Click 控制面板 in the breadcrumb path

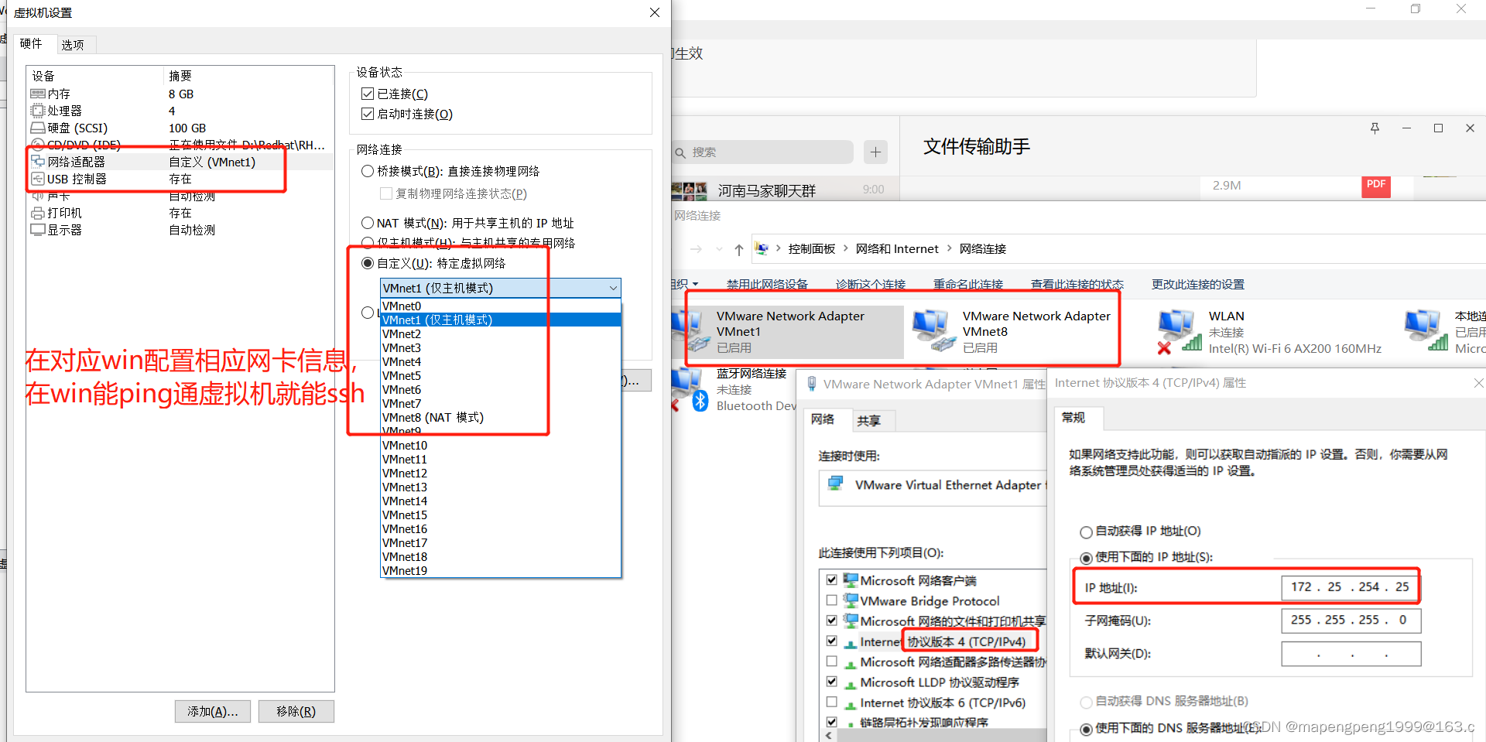point(812,249)
